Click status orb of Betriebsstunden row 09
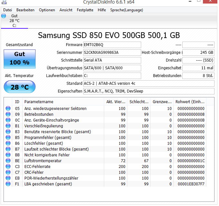 click(8, 114)
